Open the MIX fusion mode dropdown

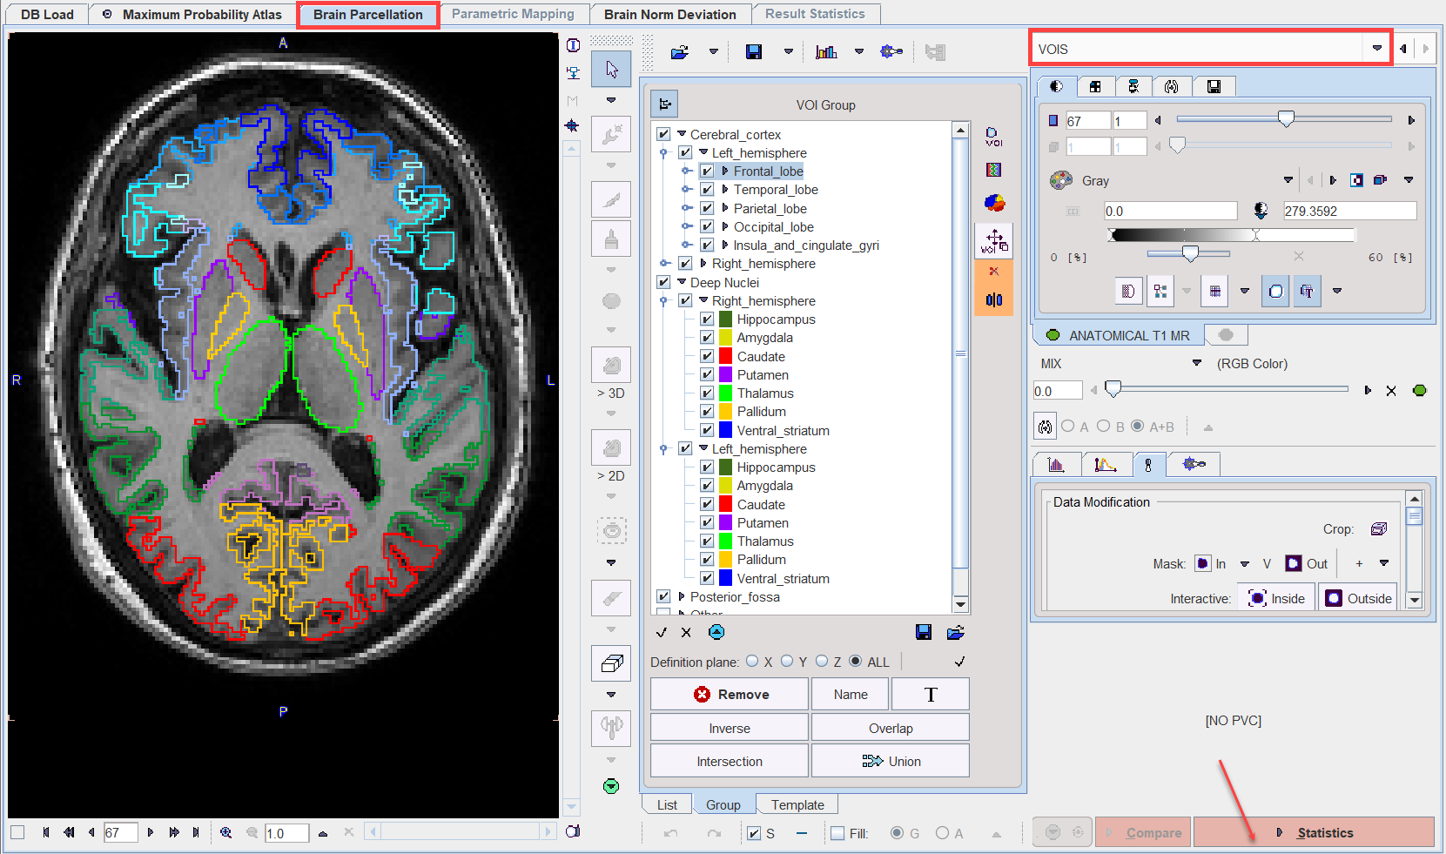[1197, 363]
